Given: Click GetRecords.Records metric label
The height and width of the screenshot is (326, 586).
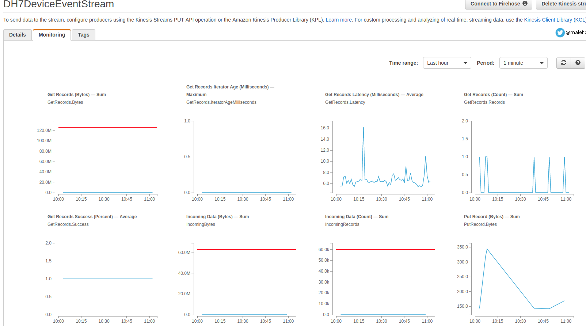Looking at the screenshot, I should 484,102.
